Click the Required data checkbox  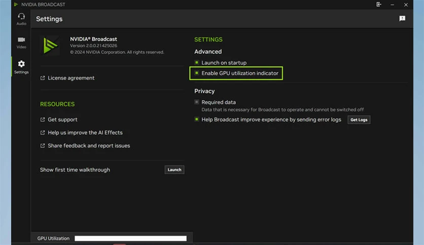point(197,102)
